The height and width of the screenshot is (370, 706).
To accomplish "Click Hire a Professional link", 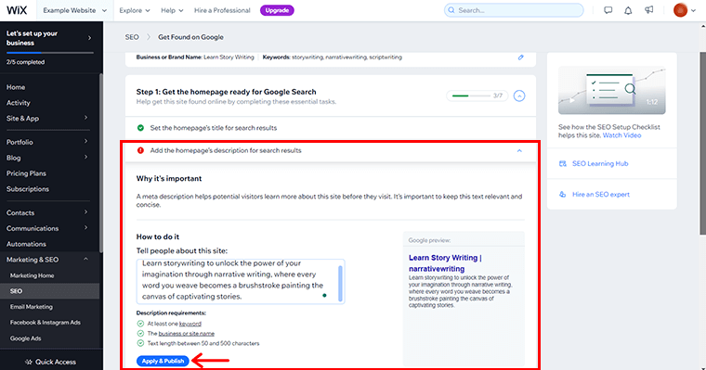I will pyautogui.click(x=222, y=10).
